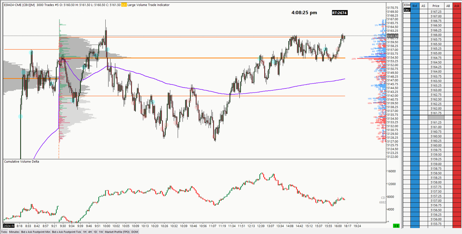
Task: Click the Ask cell beside price 5160.50
Action: tap(456, 136)
